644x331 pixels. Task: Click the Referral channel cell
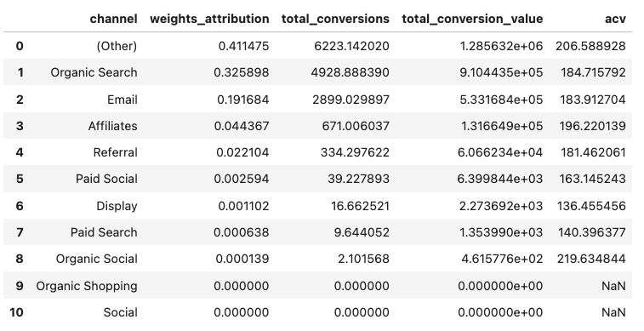(x=115, y=153)
